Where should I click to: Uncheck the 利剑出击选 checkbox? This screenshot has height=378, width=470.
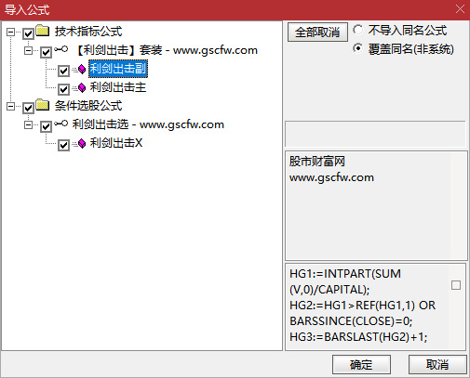[46, 126]
